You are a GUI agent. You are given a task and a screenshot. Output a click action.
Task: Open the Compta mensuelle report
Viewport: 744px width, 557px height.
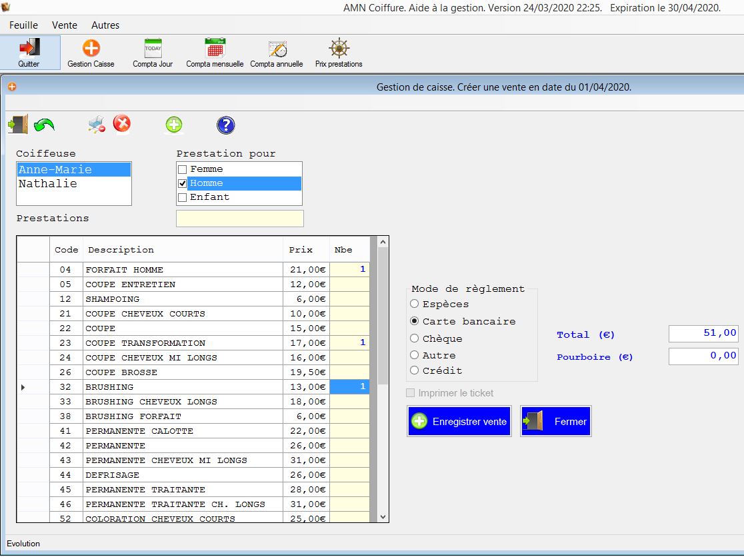213,52
